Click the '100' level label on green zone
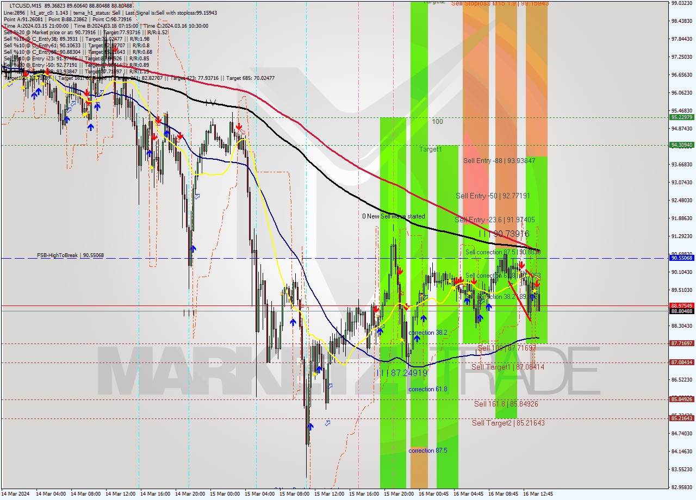This screenshot has width=696, height=500. click(x=437, y=122)
